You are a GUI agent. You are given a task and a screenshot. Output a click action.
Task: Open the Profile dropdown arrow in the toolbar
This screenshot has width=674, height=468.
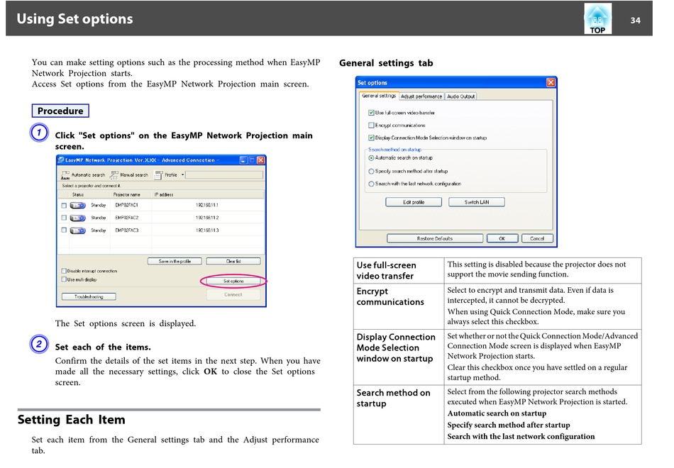click(182, 175)
